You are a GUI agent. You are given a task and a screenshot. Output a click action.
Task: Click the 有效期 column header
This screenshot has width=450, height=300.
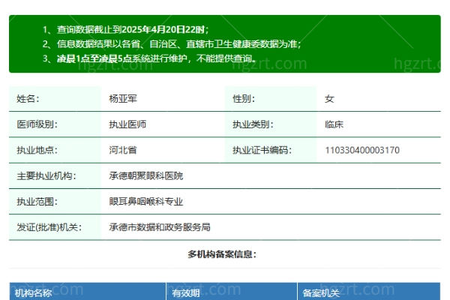[186, 292]
